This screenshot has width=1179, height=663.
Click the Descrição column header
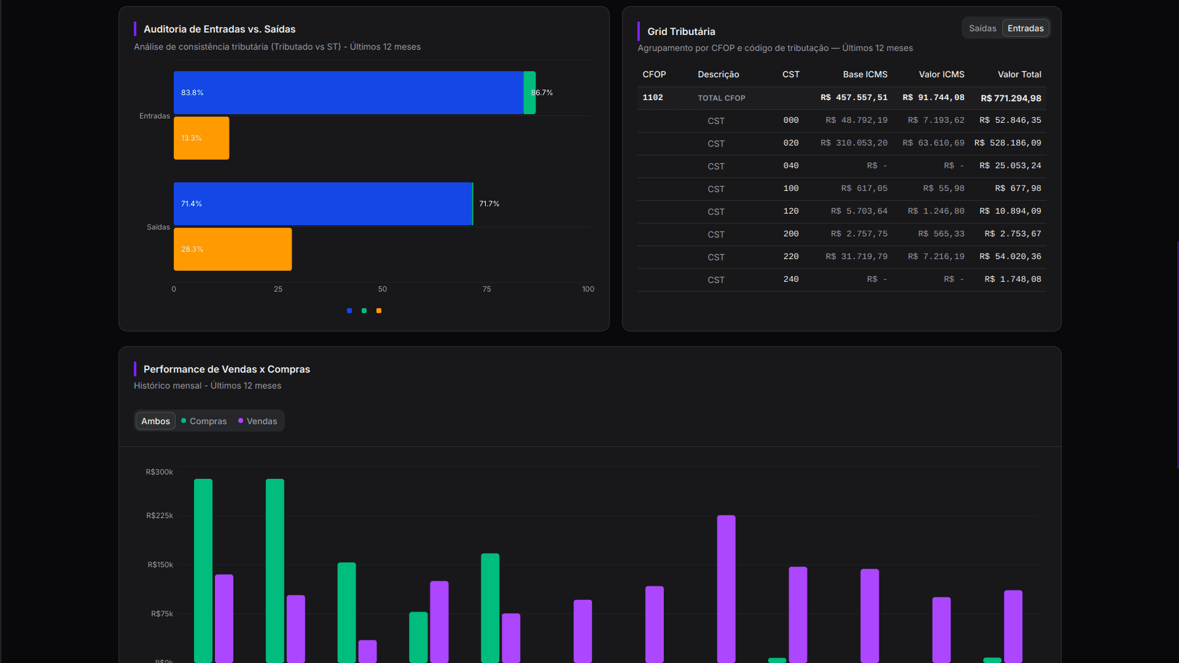[718, 74]
